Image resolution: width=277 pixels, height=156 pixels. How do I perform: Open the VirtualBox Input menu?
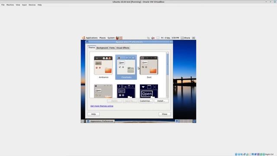point(24,5)
